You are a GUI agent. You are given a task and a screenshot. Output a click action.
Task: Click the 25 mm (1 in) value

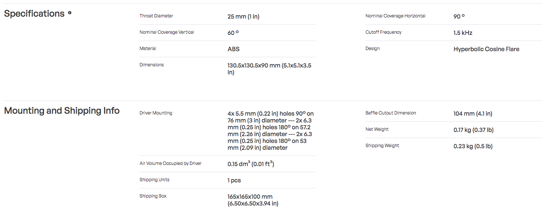[x=244, y=17]
